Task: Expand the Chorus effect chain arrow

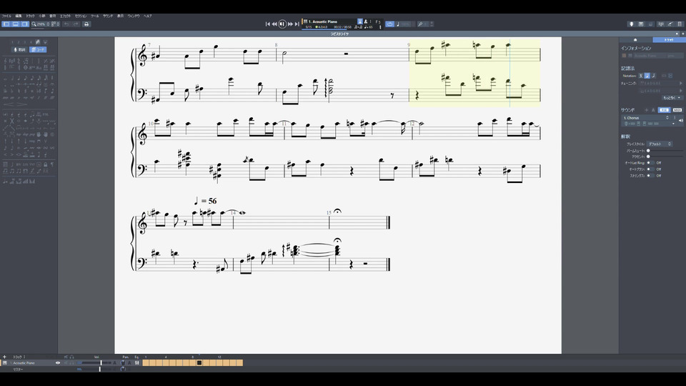Action: point(674,124)
